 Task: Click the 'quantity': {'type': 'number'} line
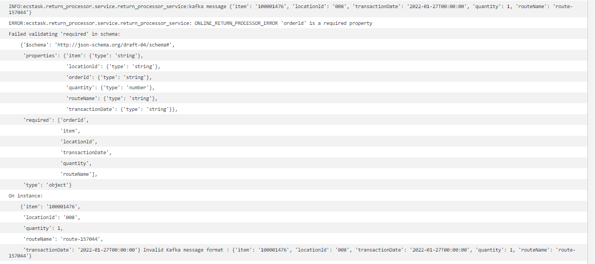(294, 88)
